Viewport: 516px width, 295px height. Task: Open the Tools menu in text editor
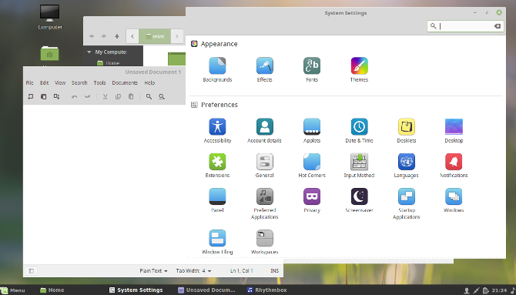click(x=99, y=83)
